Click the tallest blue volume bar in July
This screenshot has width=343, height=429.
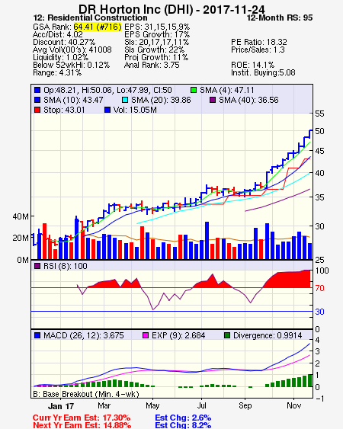[207, 241]
